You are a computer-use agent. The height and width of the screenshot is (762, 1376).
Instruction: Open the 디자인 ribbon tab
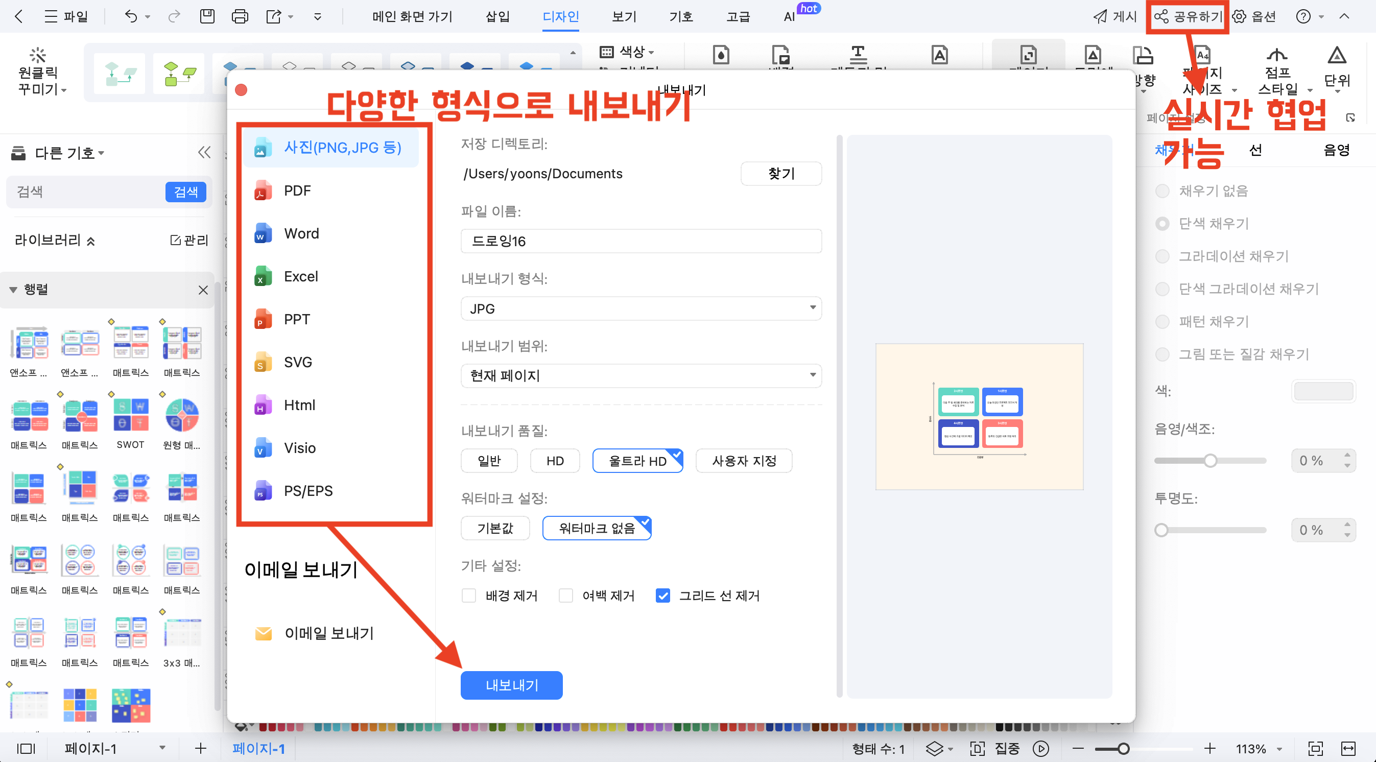pyautogui.click(x=561, y=17)
